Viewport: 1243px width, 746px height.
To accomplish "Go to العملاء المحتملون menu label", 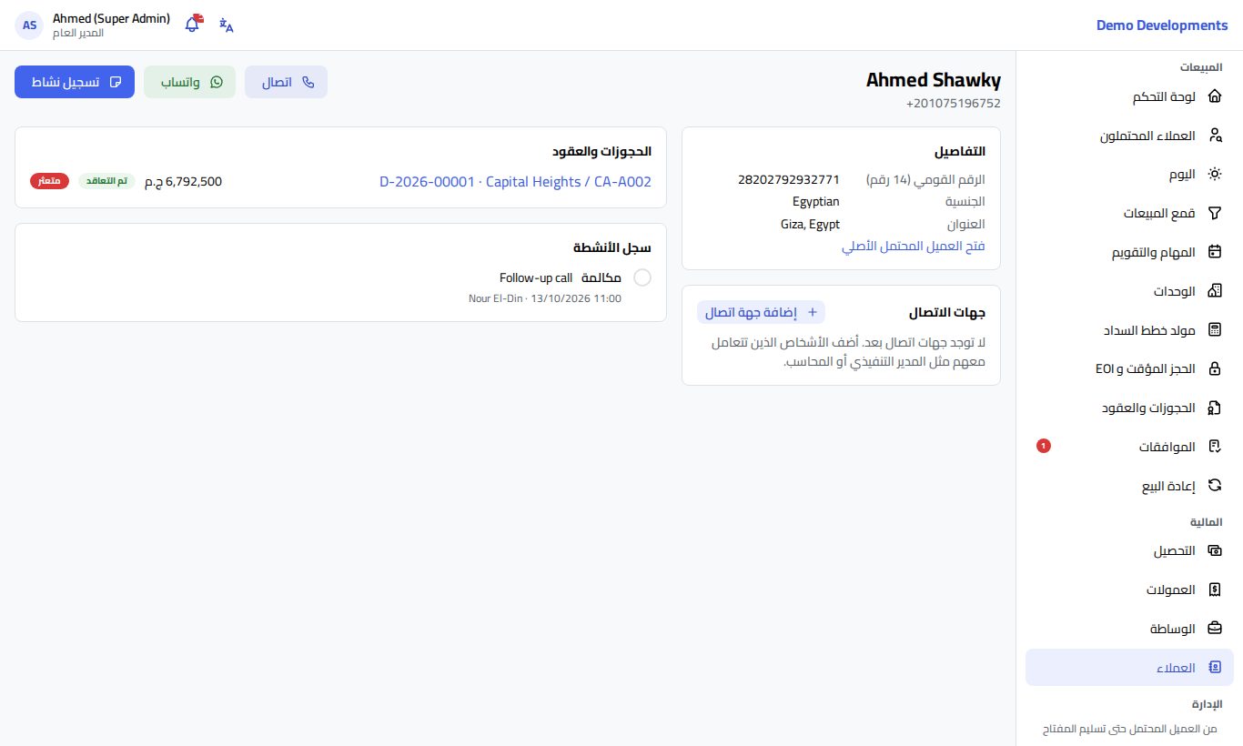I will (1147, 136).
